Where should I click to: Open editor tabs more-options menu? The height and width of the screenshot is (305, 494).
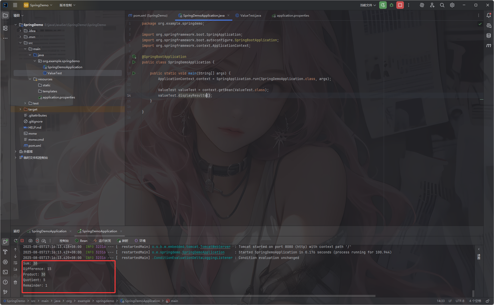click(479, 15)
